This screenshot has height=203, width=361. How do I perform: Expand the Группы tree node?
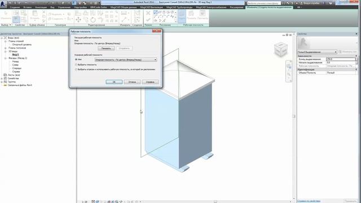point(2,82)
